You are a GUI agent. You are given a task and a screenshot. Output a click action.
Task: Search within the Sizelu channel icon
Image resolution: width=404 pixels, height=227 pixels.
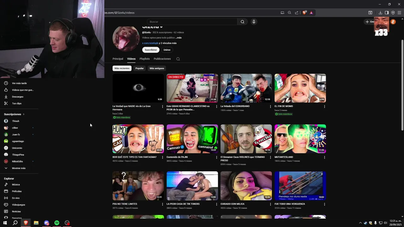point(178,59)
